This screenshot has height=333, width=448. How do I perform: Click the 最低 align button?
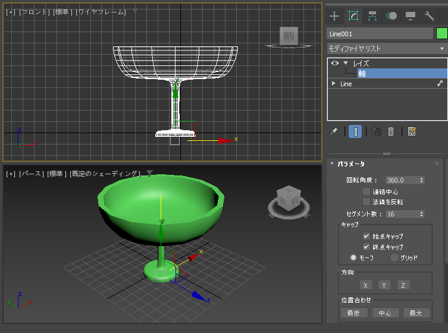(x=354, y=313)
